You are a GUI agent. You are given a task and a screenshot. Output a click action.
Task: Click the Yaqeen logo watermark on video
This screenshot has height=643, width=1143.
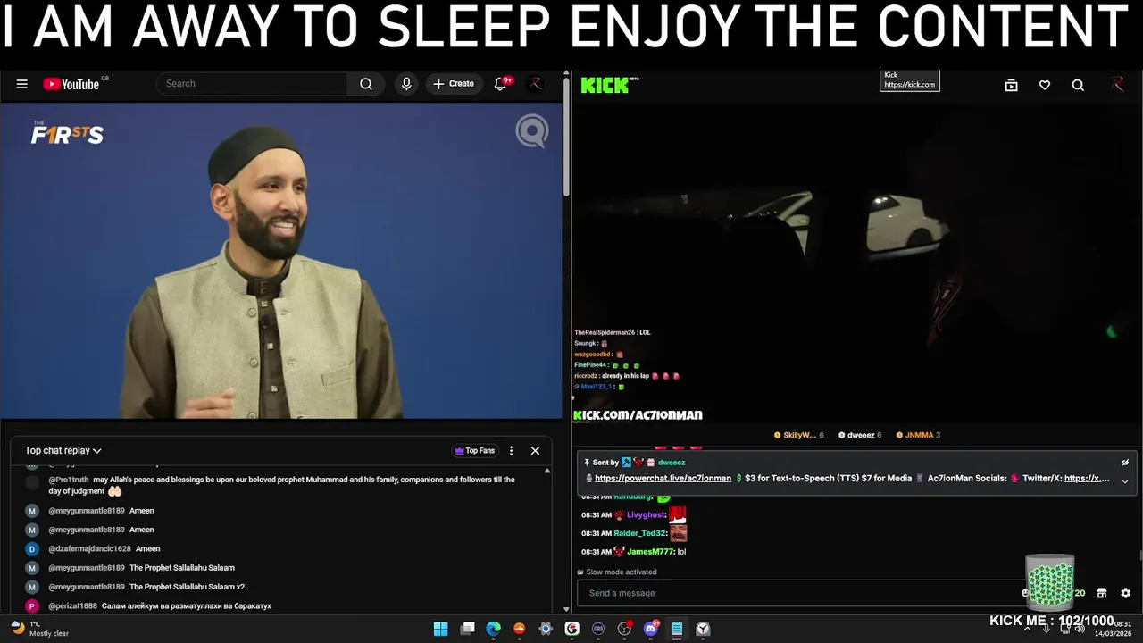pos(532,132)
